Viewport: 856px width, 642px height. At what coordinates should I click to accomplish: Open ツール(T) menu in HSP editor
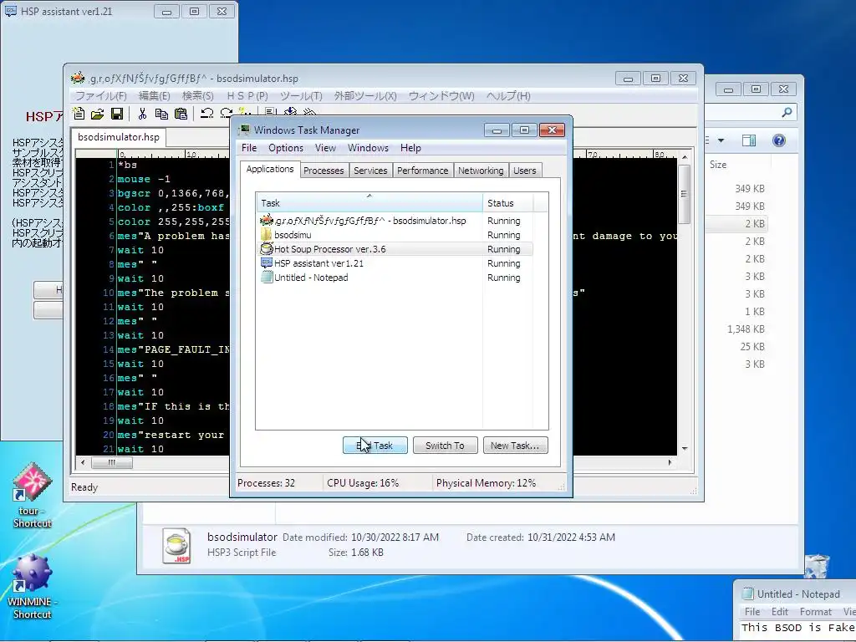click(301, 96)
